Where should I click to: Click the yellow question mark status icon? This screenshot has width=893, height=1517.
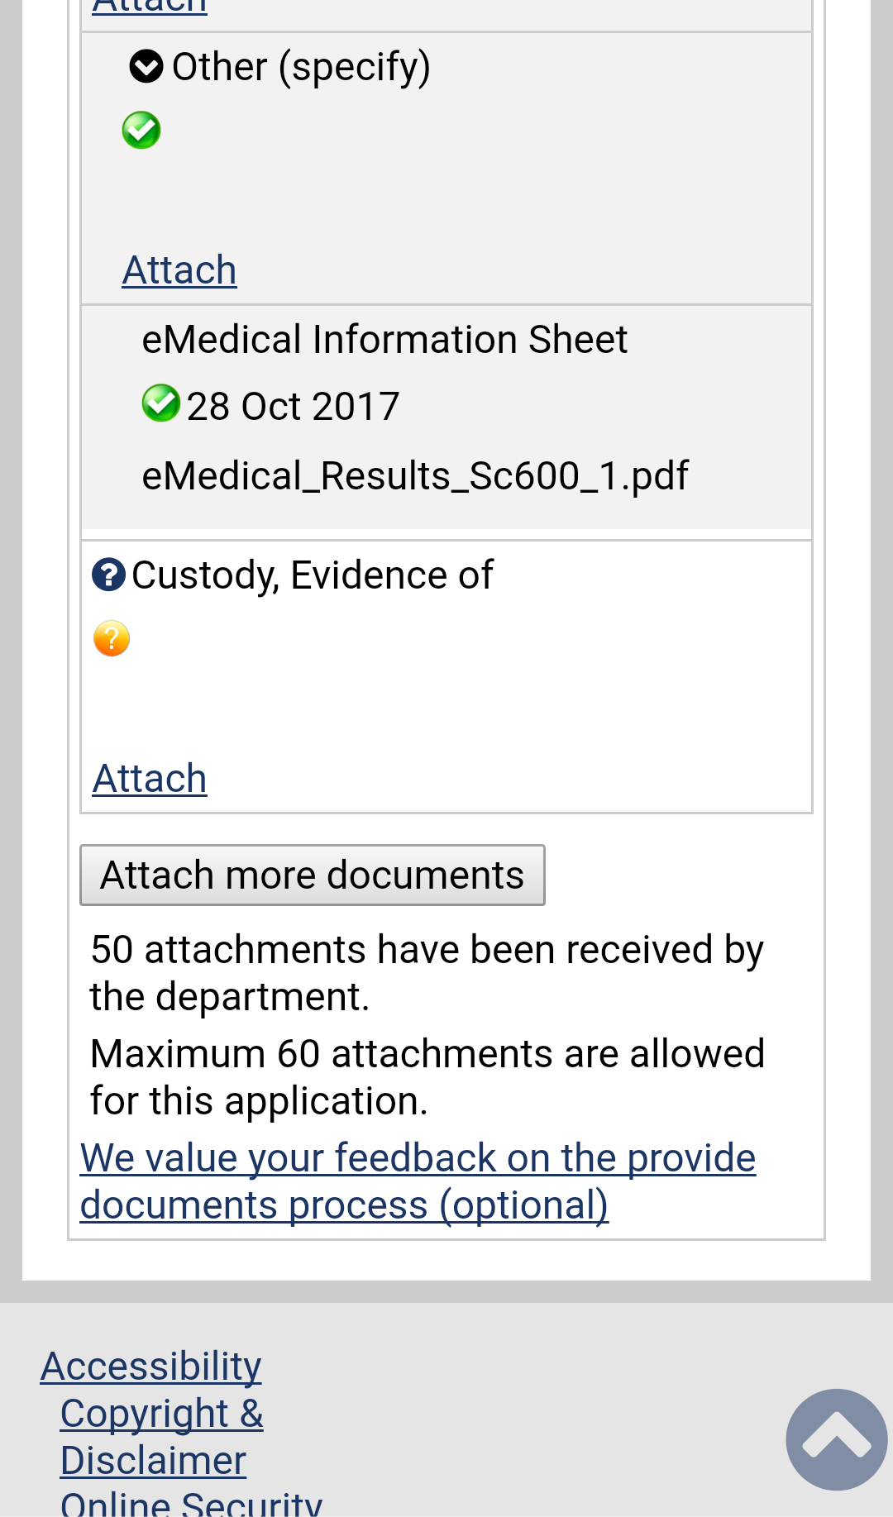[x=112, y=639]
